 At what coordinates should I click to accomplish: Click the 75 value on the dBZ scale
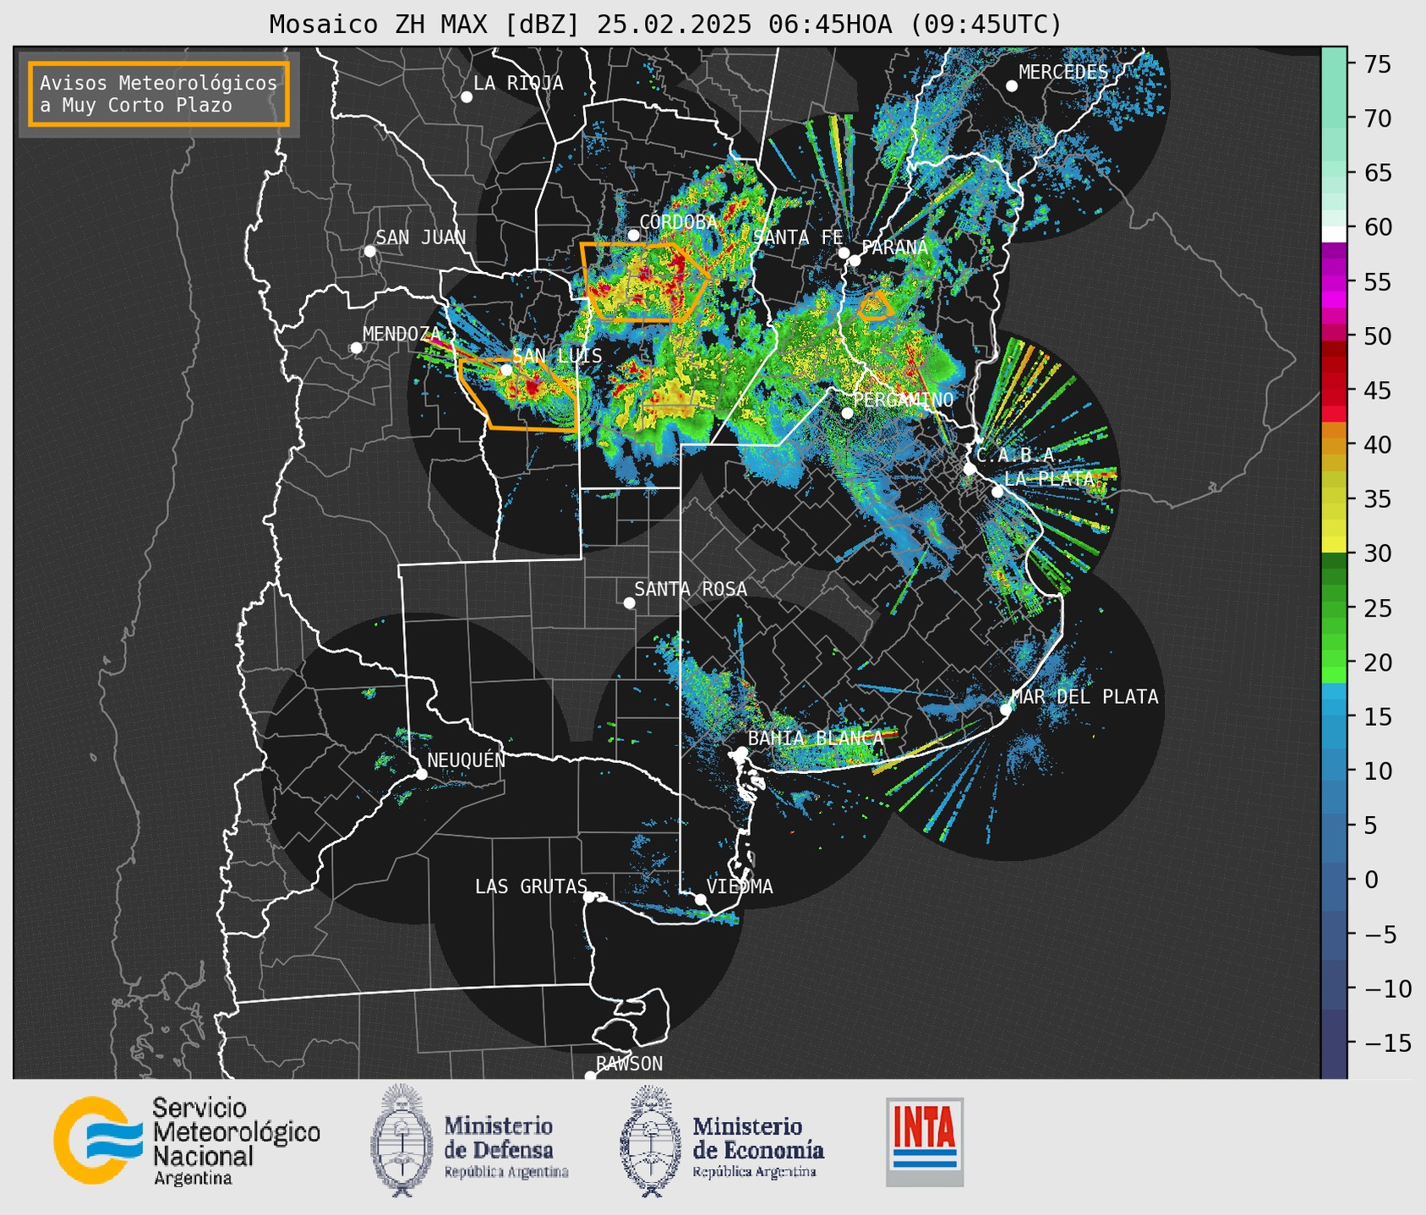point(1377,64)
